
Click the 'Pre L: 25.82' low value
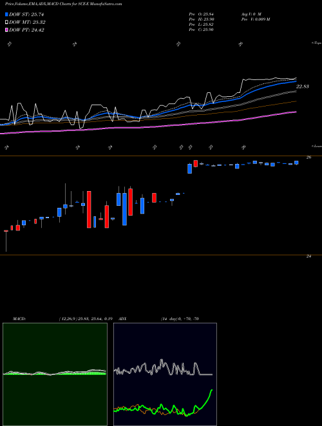[x=202, y=25]
